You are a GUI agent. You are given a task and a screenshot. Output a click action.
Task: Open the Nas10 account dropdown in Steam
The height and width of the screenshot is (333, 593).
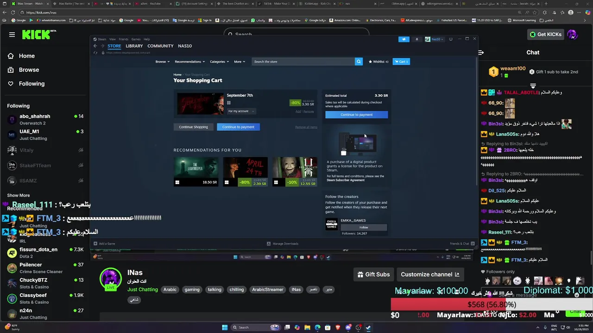[x=435, y=39]
